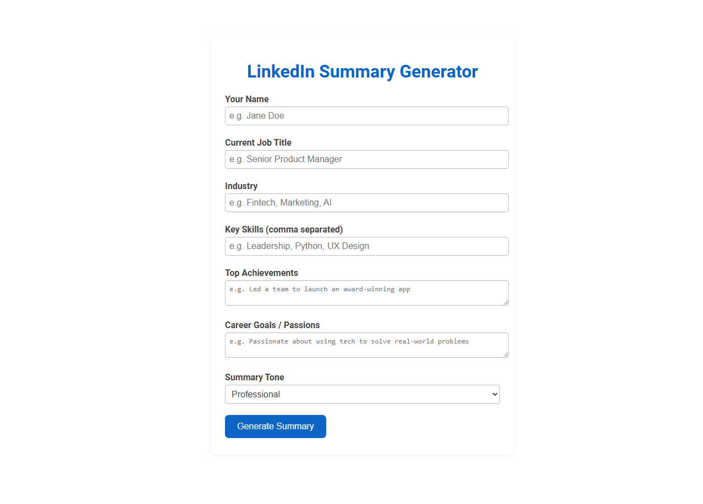Click inside the Industry input field
Viewport: 703px width, 504px height.
(366, 203)
